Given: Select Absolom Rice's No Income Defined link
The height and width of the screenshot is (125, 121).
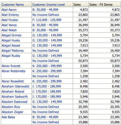Looking at the screenshot, I should (x=46, y=107).
